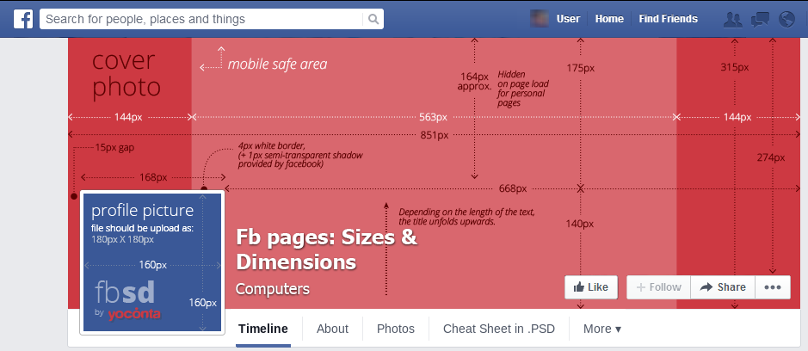This screenshot has width=808, height=351.
Task: Open the notifications globe icon
Action: tap(786, 19)
